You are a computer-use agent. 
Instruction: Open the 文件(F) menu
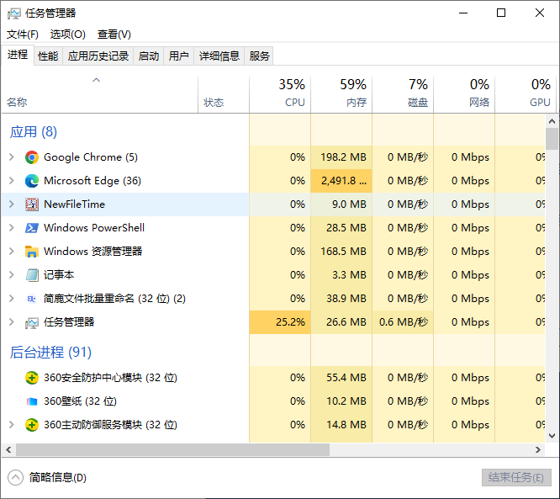pos(23,35)
